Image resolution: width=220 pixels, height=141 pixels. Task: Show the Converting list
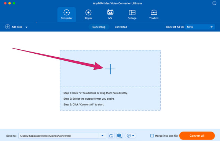click(x=99, y=27)
